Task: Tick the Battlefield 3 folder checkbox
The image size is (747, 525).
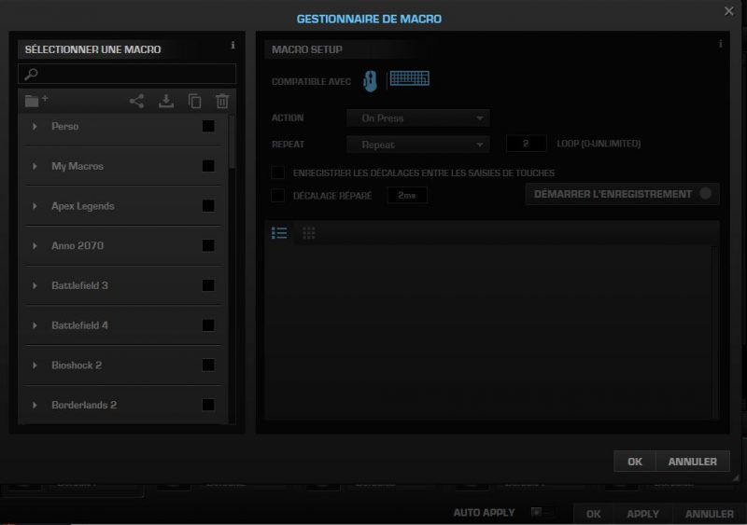Action: 208,285
